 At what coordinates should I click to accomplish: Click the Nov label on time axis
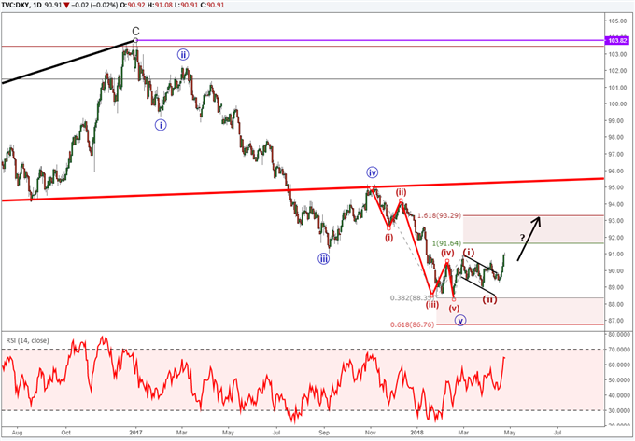click(370, 433)
